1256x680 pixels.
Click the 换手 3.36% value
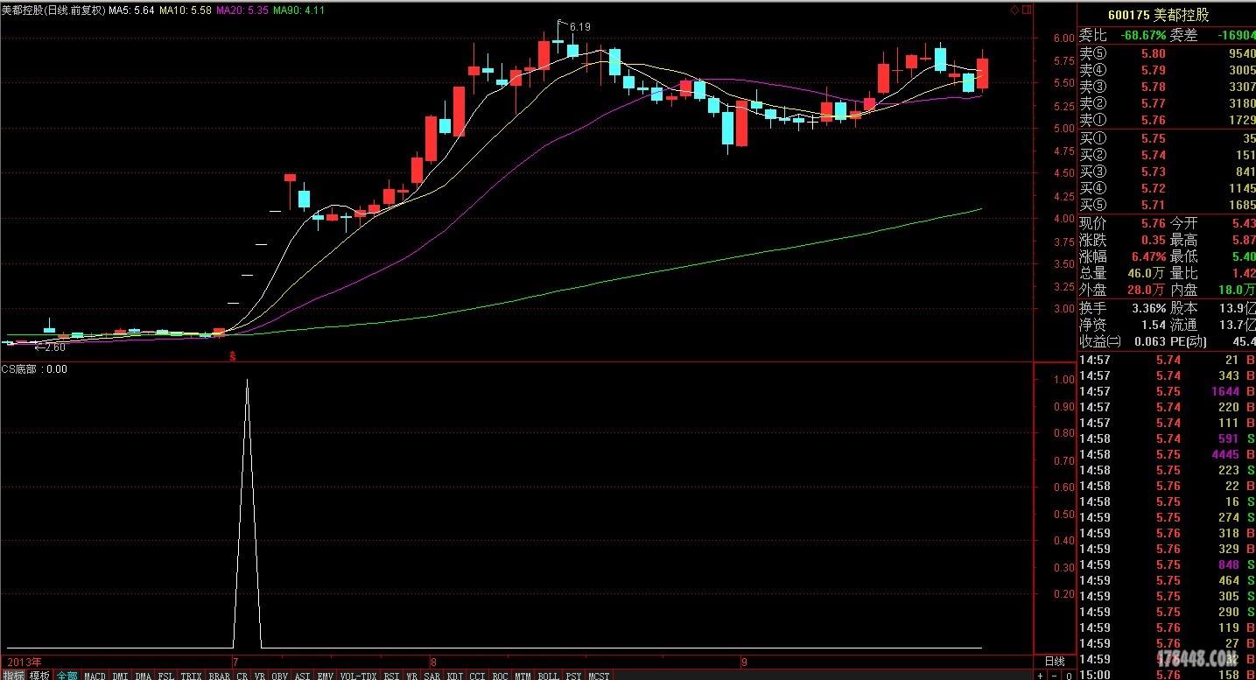[x=1148, y=308]
